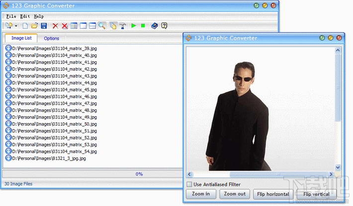Click the blank window layout icon
The height and width of the screenshot is (206, 353).
pyautogui.click(x=84, y=26)
